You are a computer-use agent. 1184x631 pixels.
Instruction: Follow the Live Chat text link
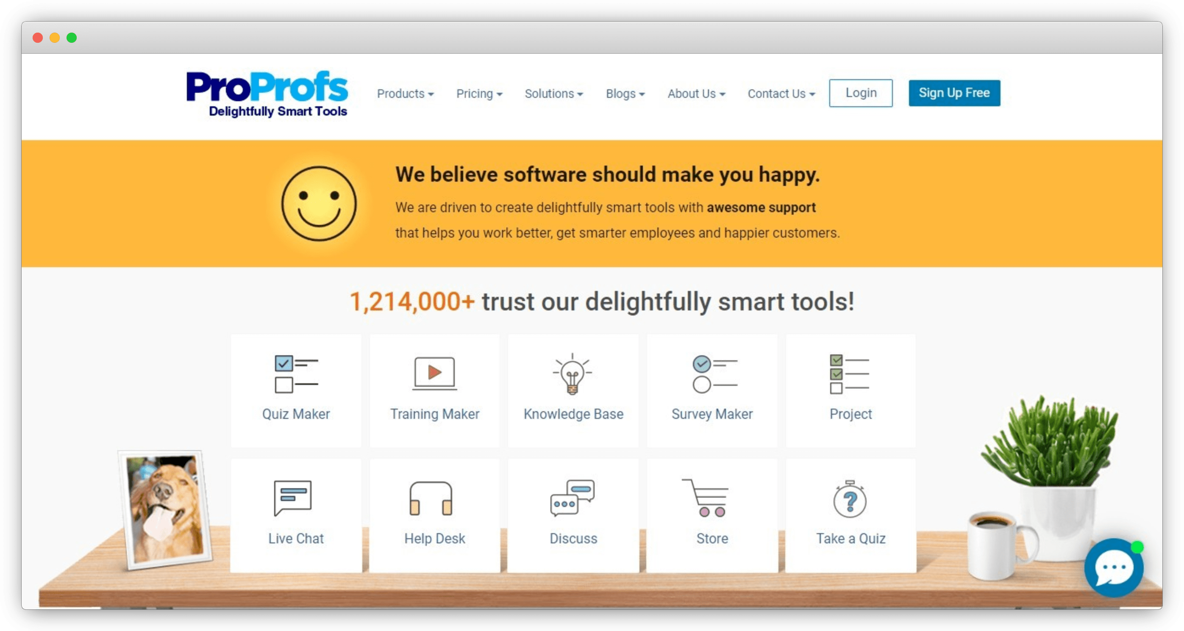pyautogui.click(x=296, y=538)
